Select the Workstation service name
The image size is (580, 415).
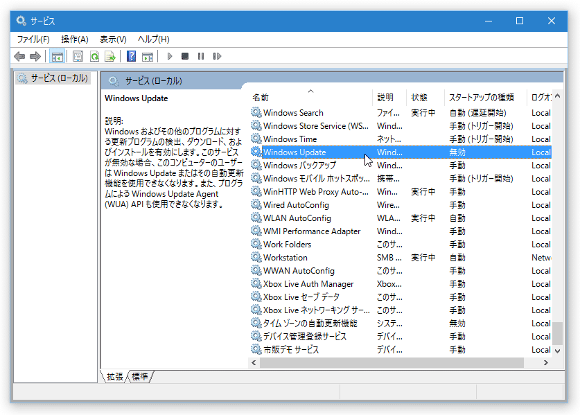(285, 258)
